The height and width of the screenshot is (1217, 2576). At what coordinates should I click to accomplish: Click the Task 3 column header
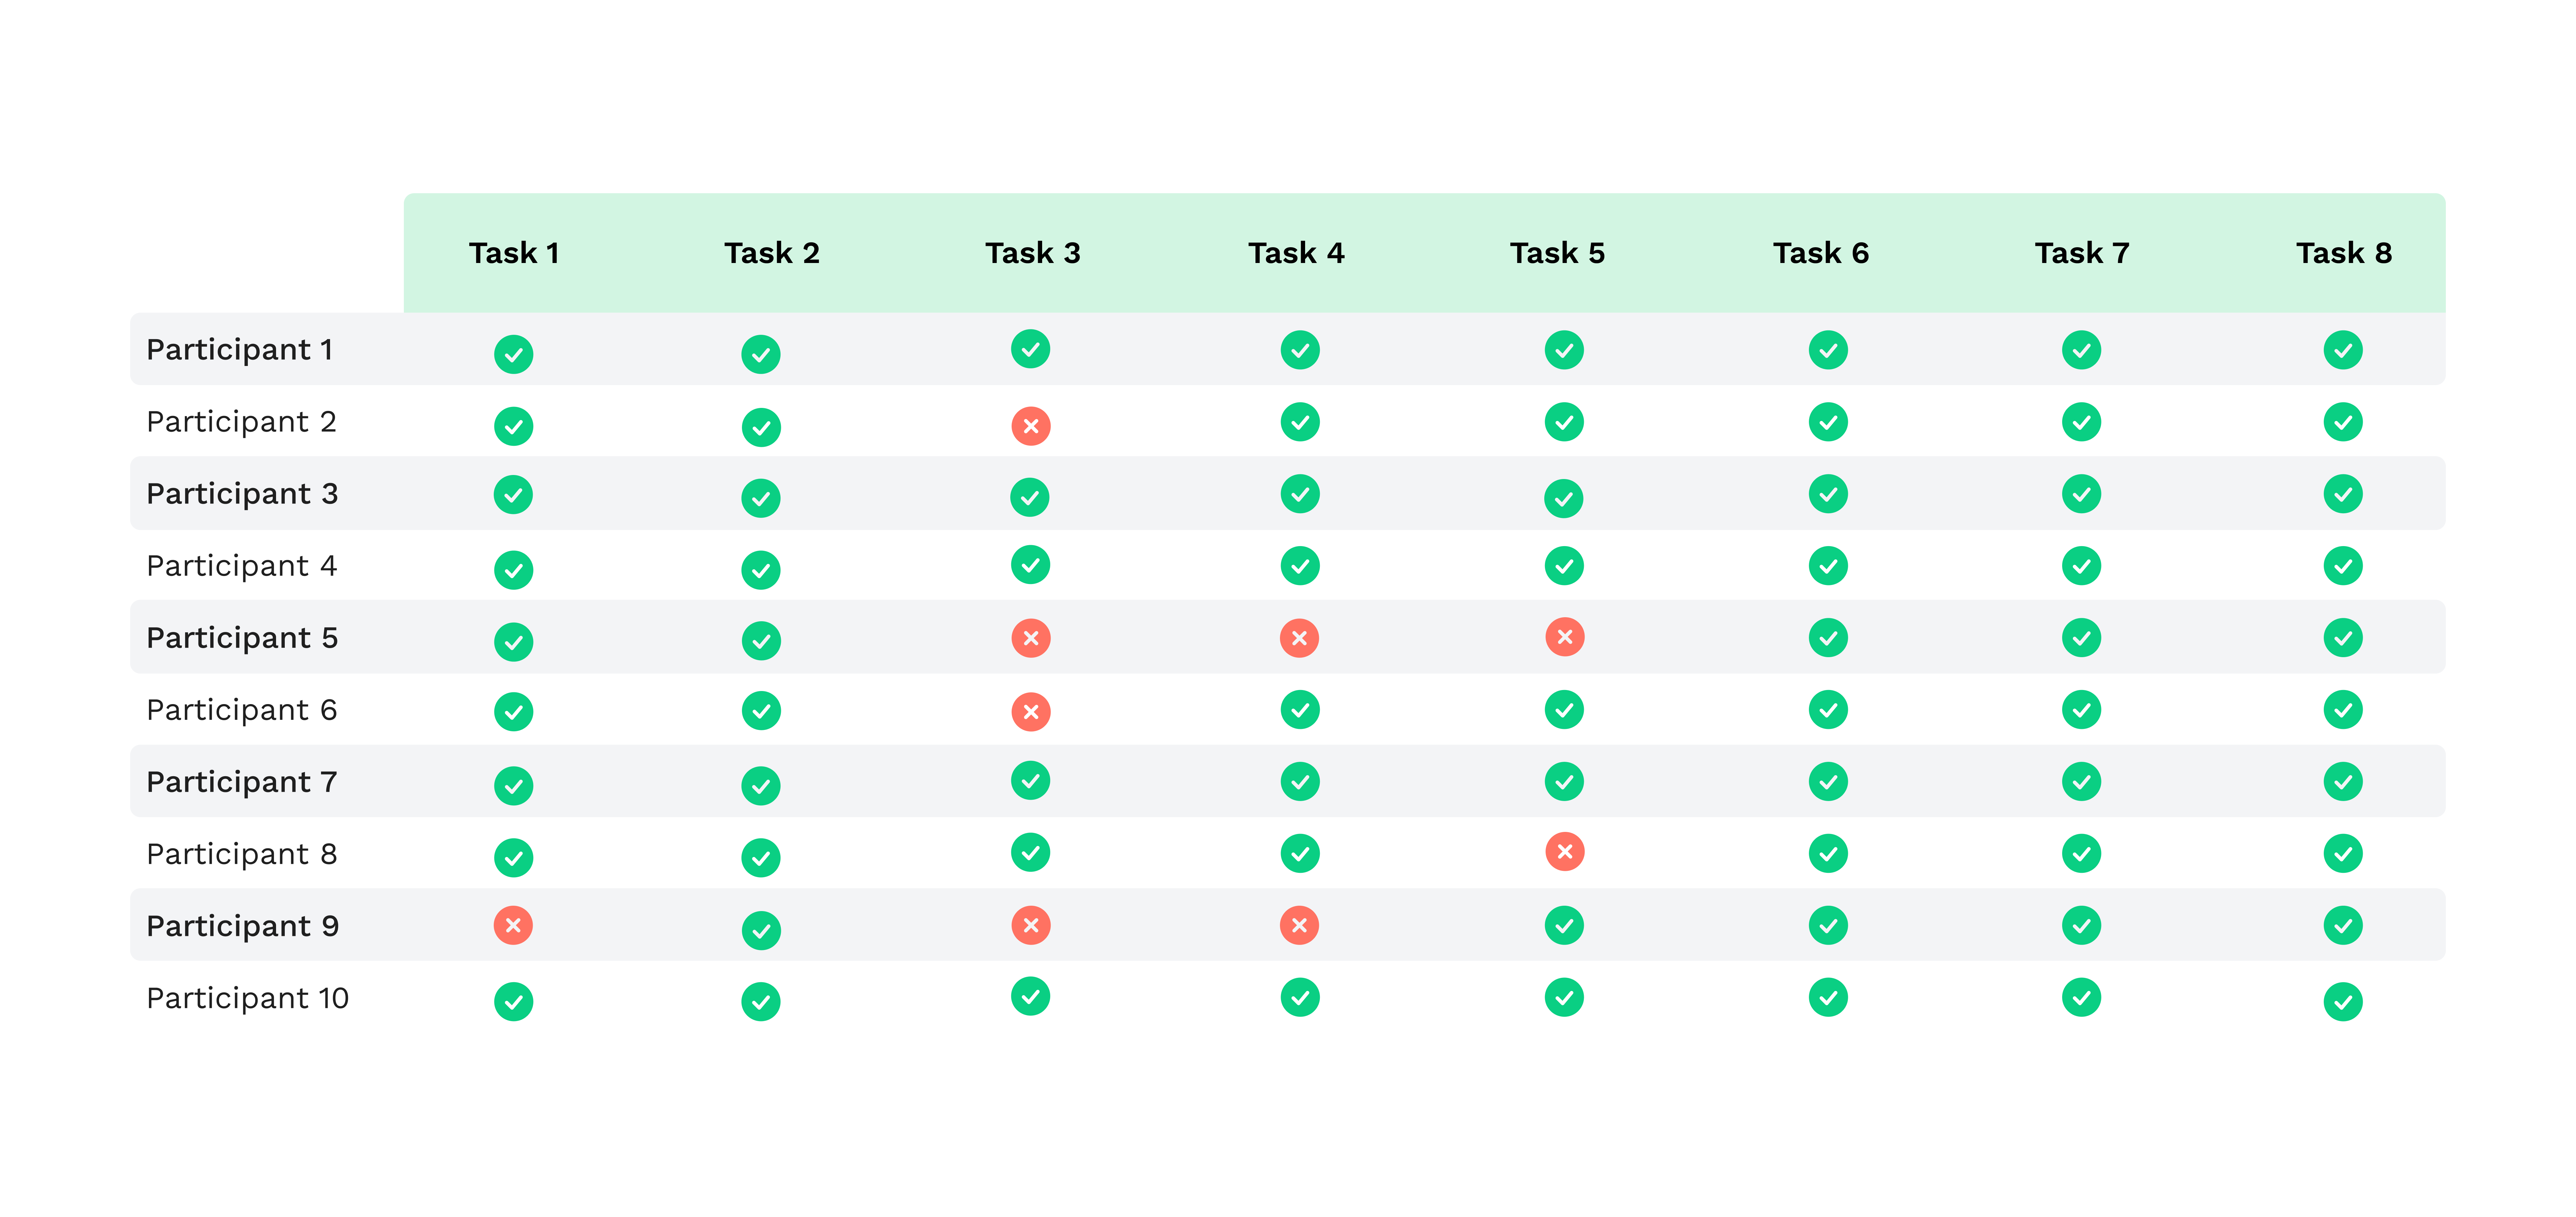coord(1032,253)
